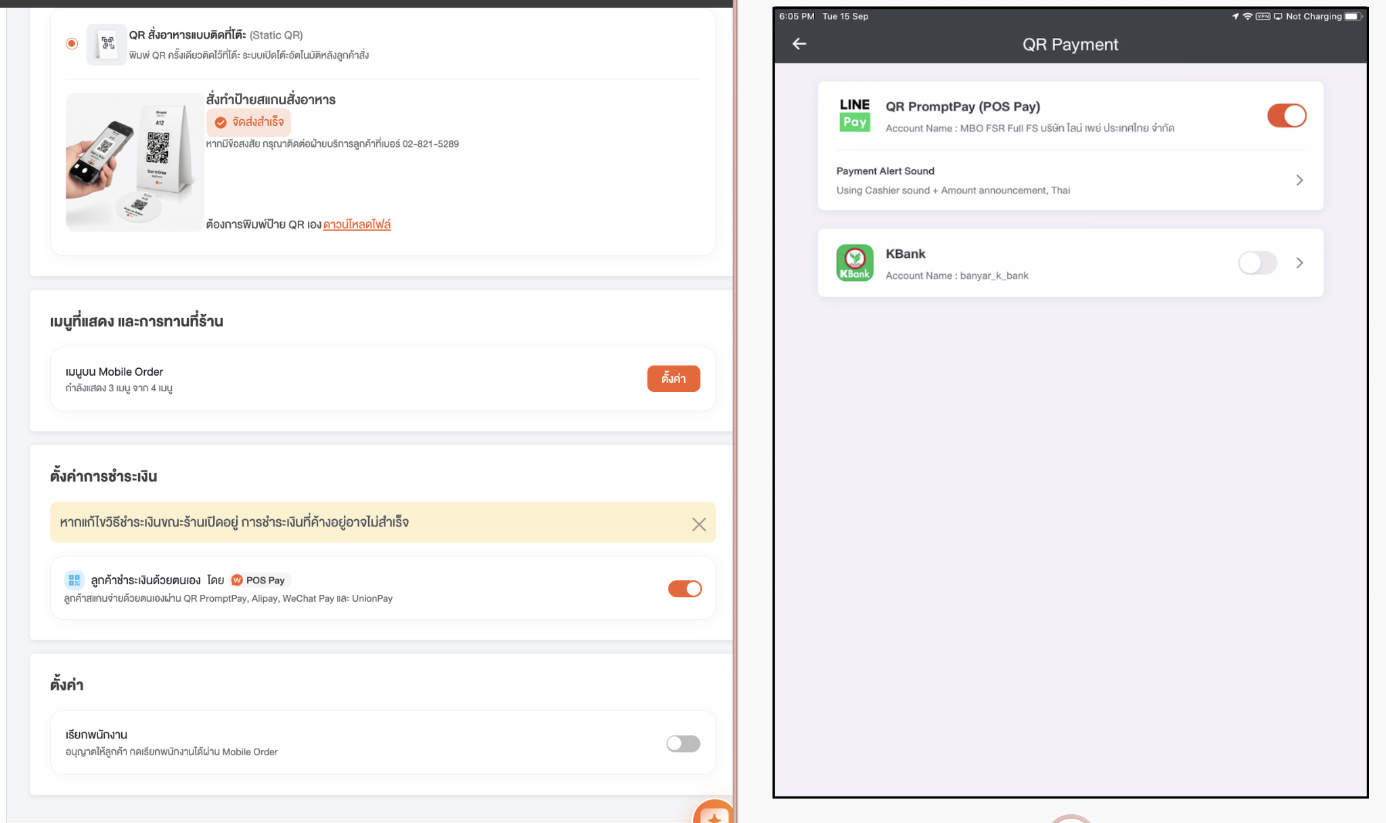Click the battery icon in tablet status bar
The height and width of the screenshot is (823, 1386).
[x=1353, y=16]
